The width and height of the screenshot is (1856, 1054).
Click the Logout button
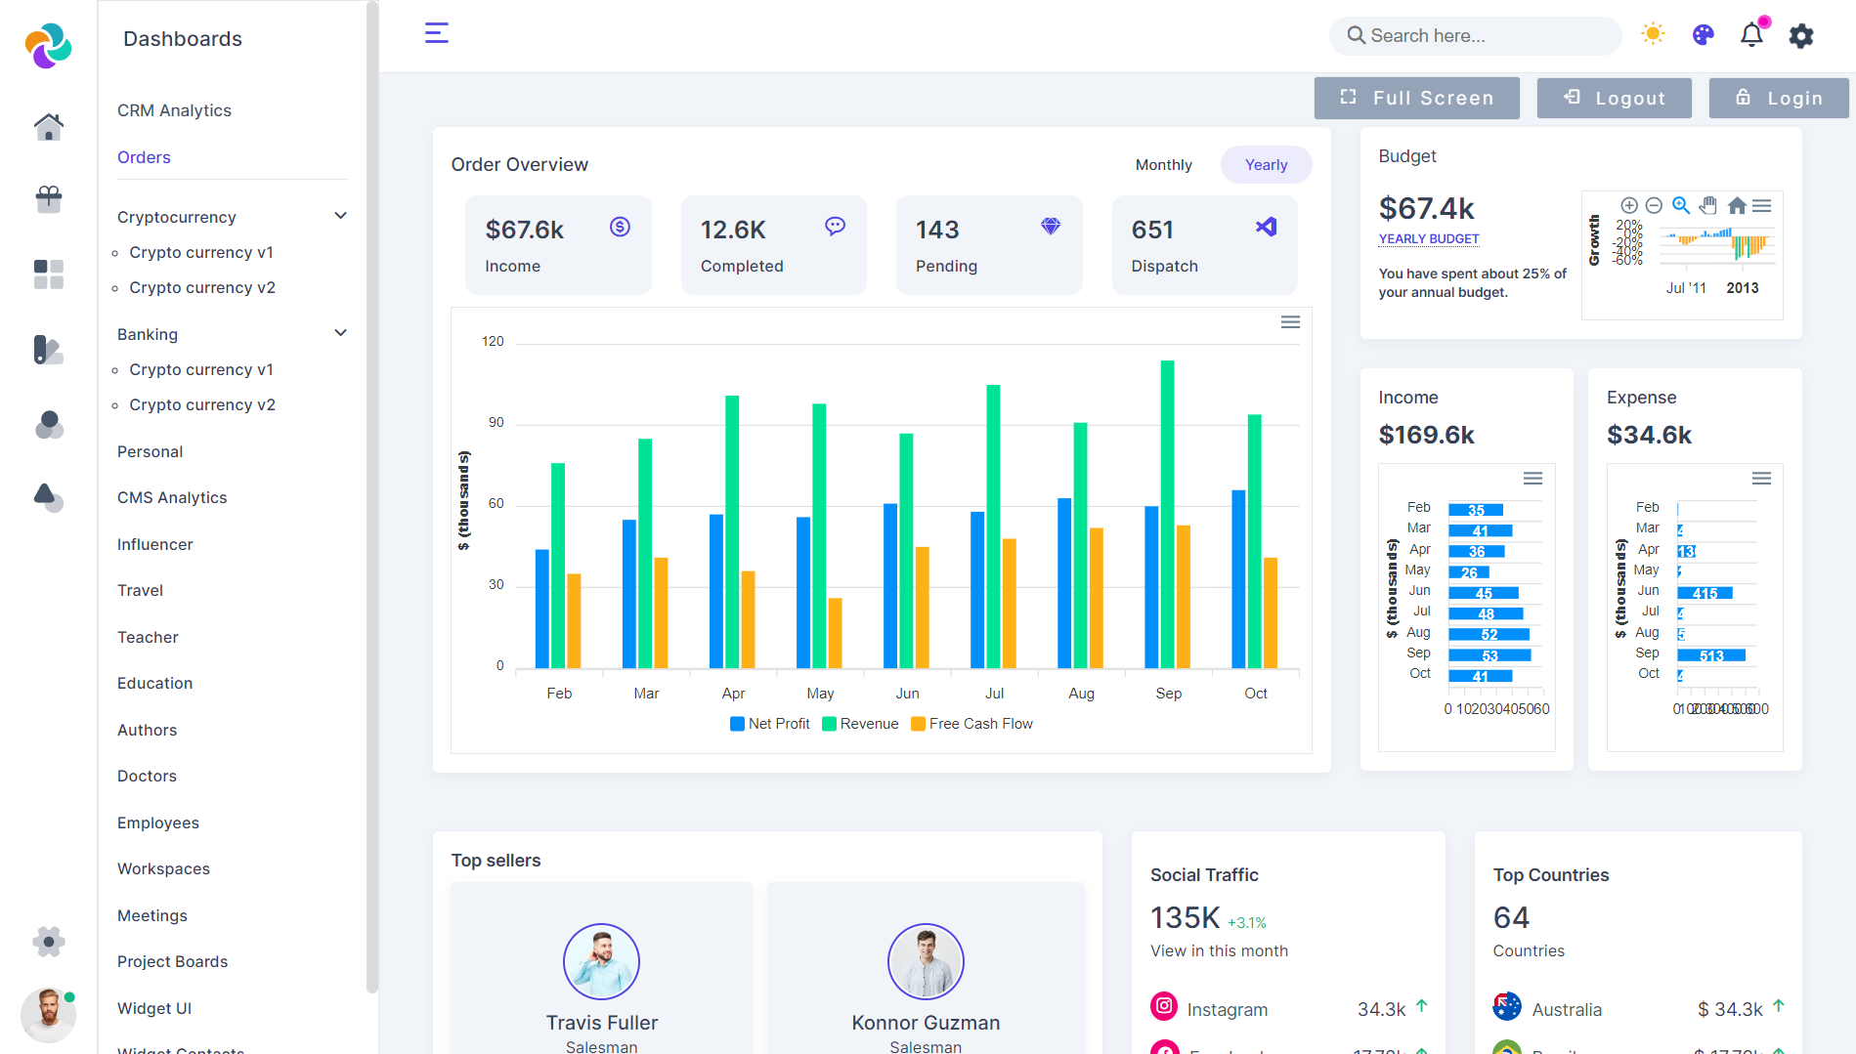click(1614, 98)
